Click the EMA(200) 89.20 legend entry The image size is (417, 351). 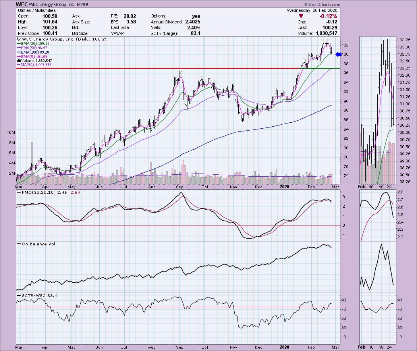33,52
